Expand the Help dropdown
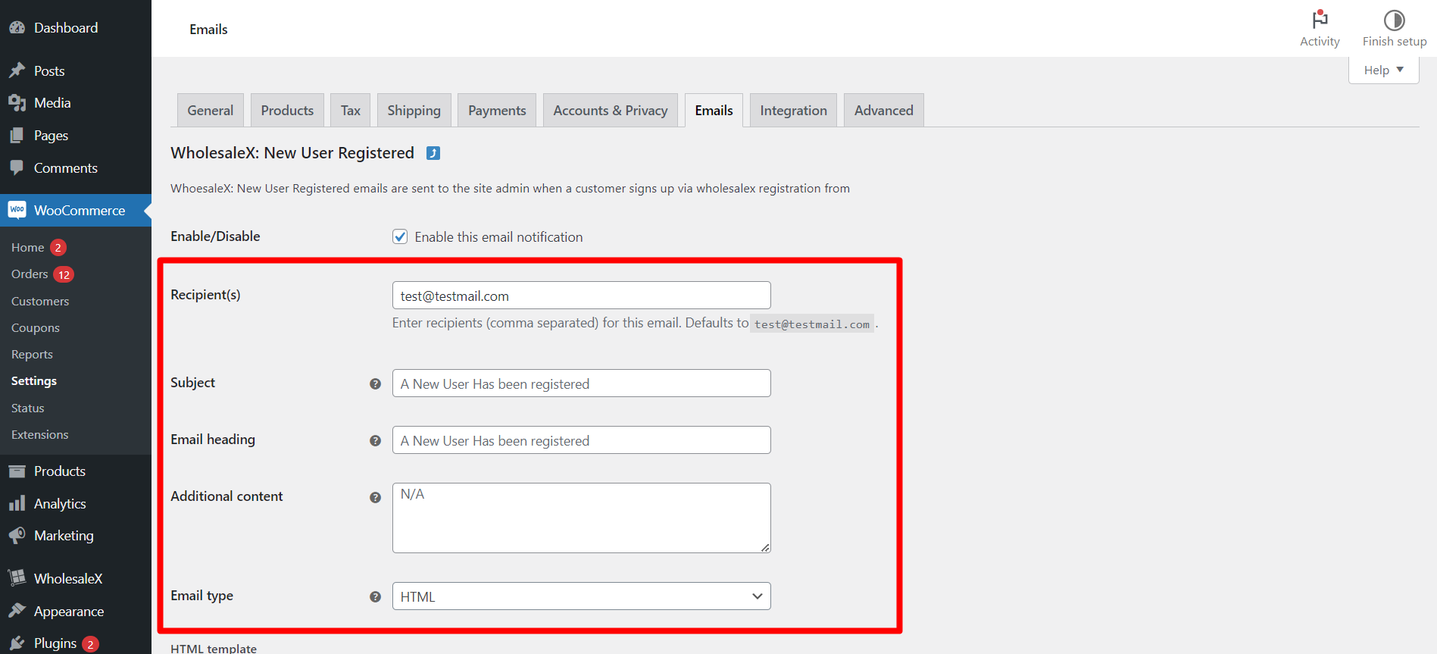This screenshot has width=1437, height=654. tap(1383, 70)
